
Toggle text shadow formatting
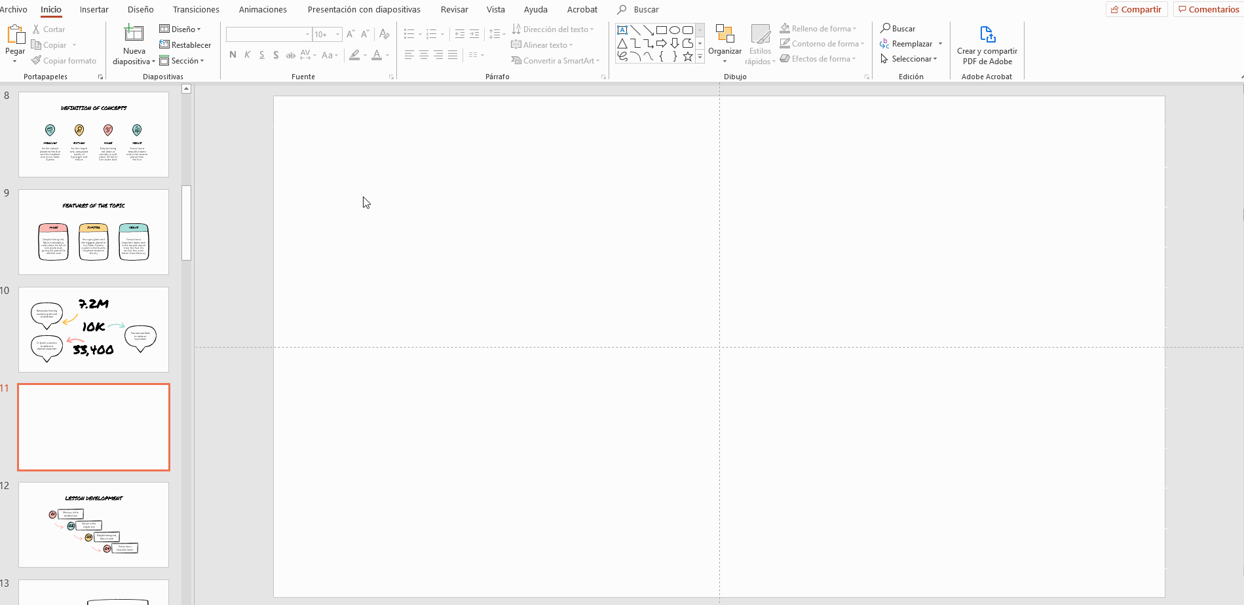click(x=276, y=55)
